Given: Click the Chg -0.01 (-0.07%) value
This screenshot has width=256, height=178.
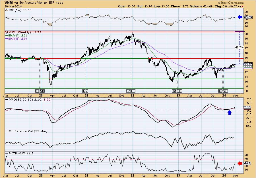Looking at the screenshot, I should (228, 6).
